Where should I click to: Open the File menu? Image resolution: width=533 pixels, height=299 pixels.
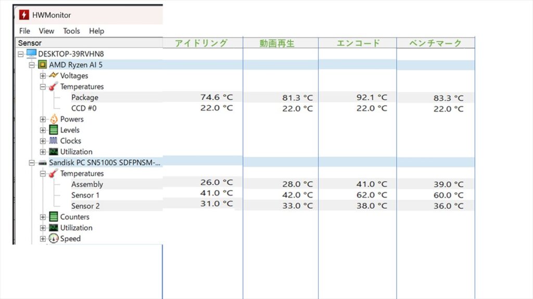click(x=24, y=31)
